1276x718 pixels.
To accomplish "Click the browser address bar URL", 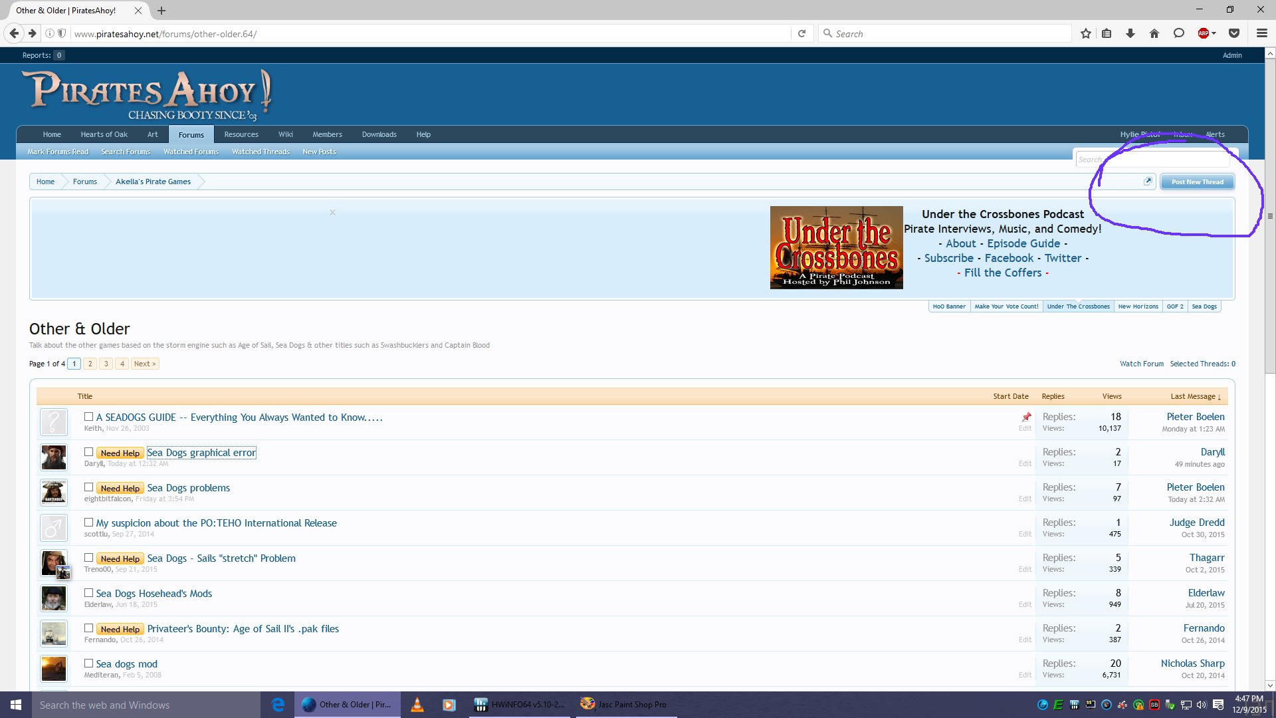I will point(165,34).
